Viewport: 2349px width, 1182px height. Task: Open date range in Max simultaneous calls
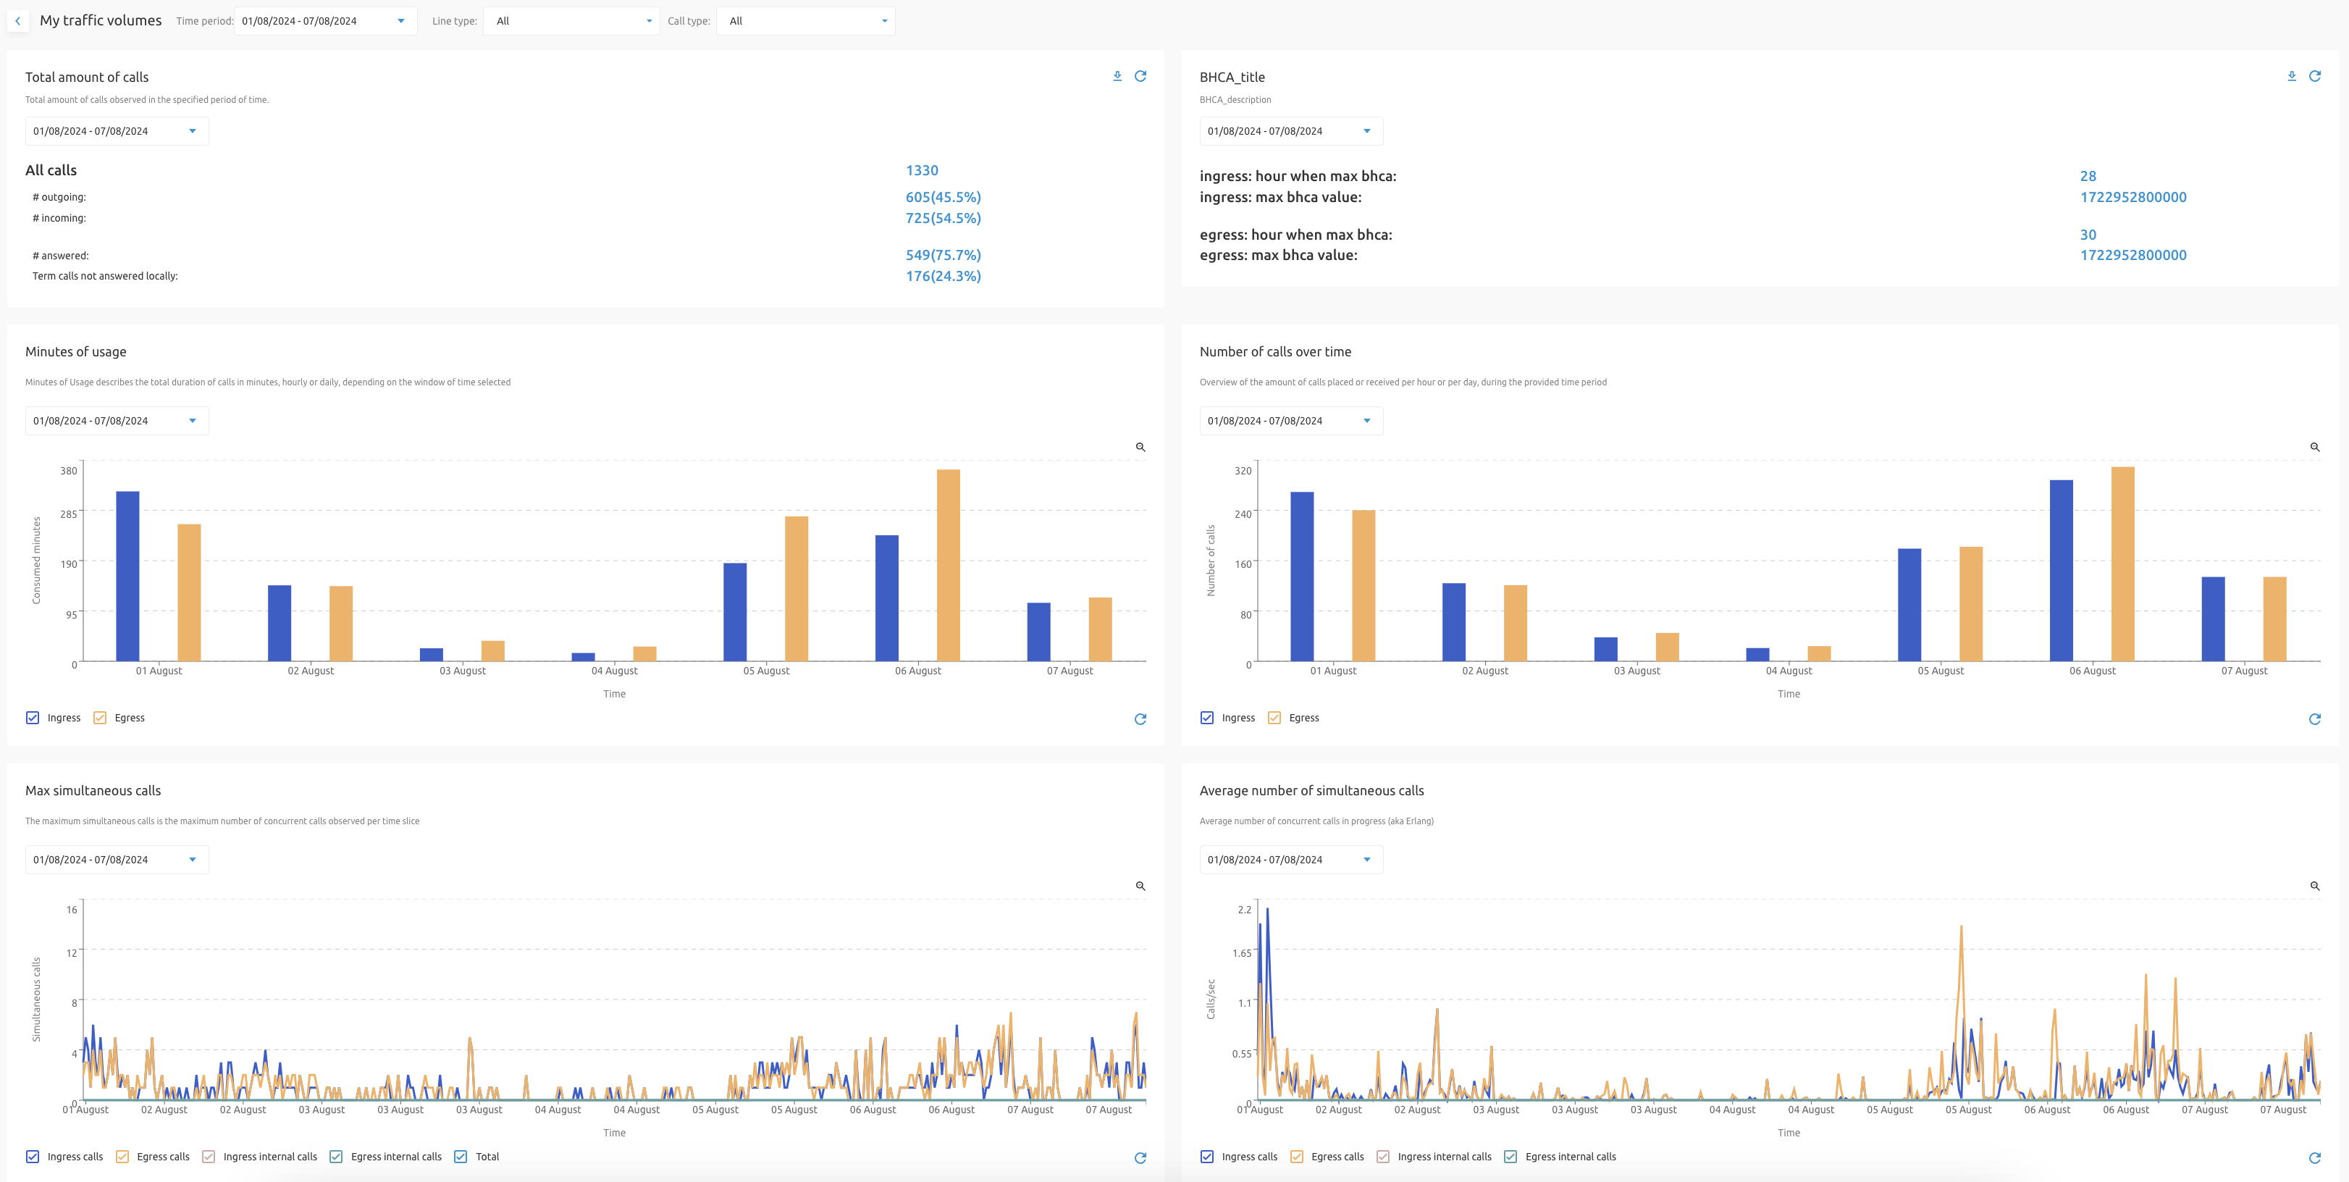coord(117,859)
